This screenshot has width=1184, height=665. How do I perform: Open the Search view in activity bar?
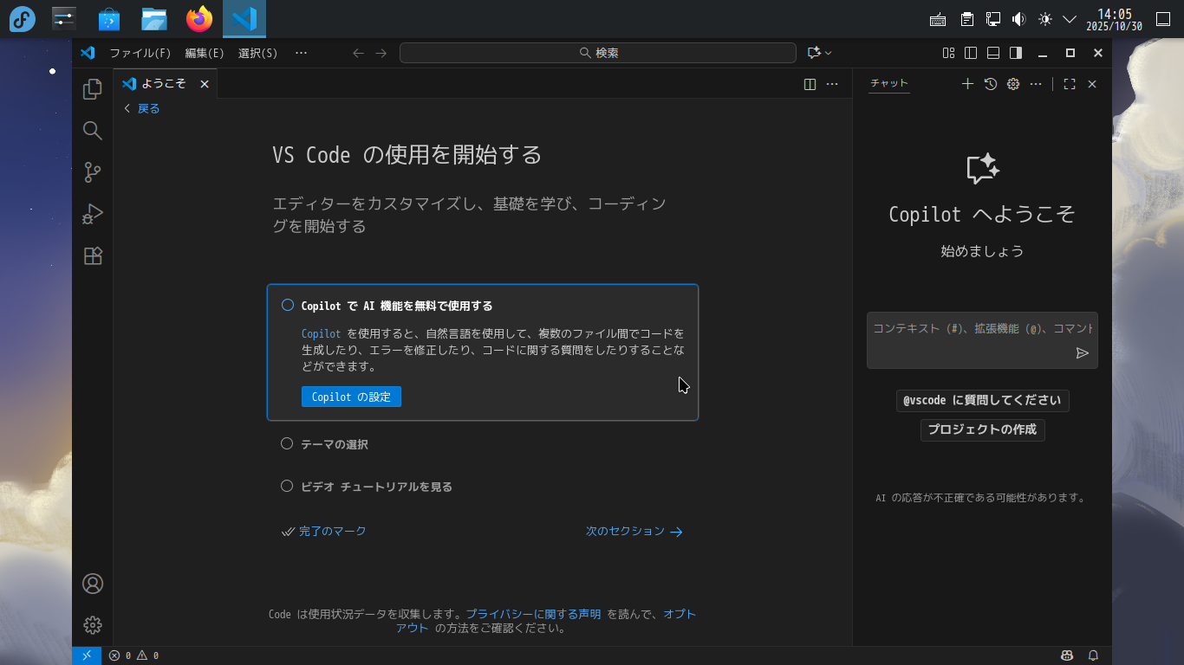click(x=93, y=131)
